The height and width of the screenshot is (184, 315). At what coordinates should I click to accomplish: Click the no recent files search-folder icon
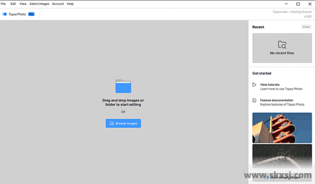coord(282,44)
